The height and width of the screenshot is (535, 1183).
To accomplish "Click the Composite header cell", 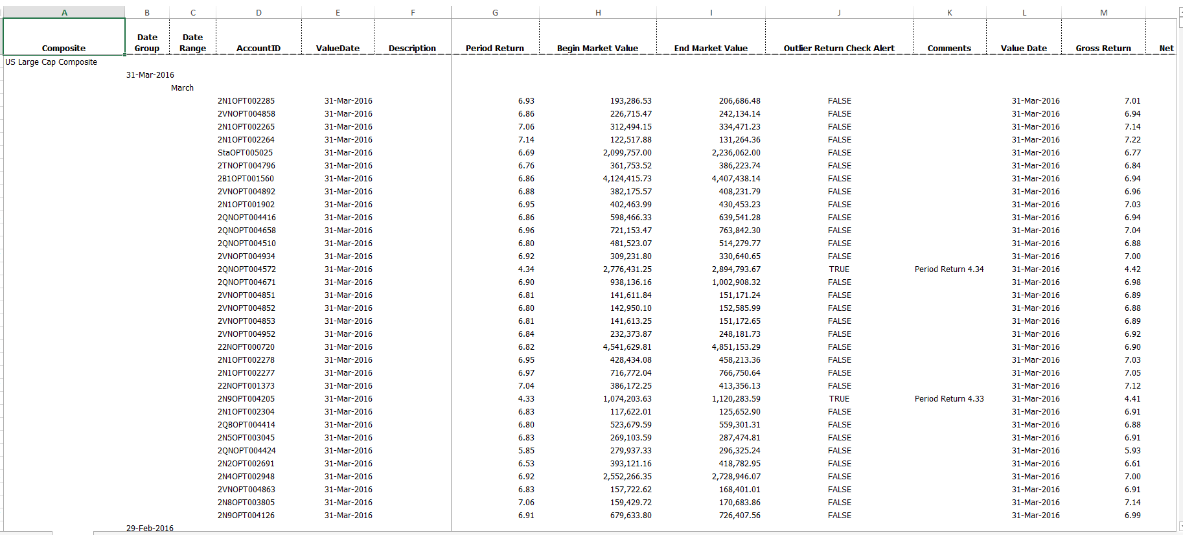I will click(x=63, y=48).
